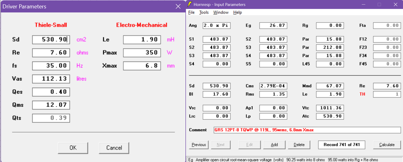The image size is (403, 162).
Task: Click the Le field in Hornresp window
Action: [x=330, y=94]
